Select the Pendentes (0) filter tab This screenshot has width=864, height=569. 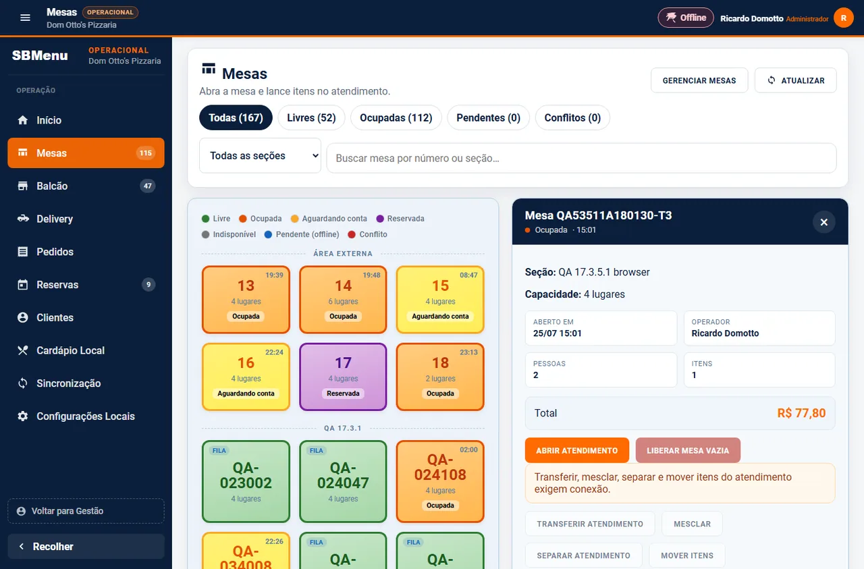[489, 117]
